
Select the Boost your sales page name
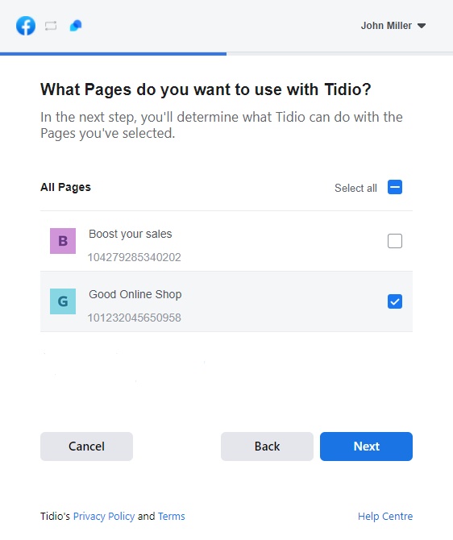coord(131,234)
